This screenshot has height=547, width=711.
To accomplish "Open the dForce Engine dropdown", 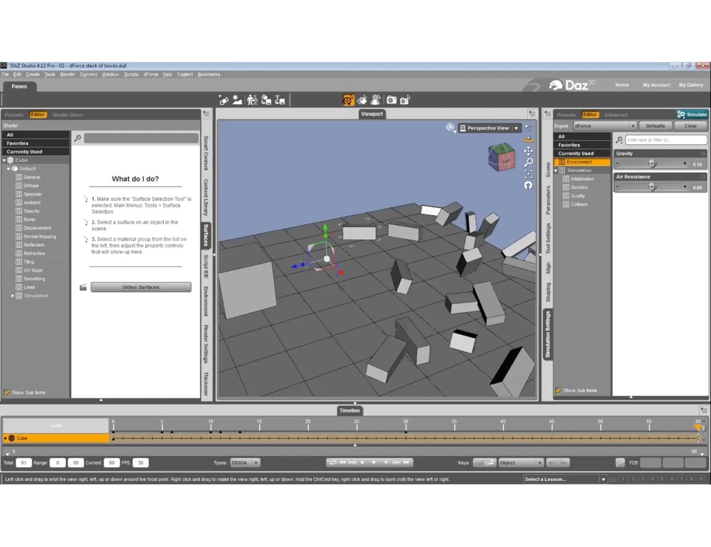I will (x=604, y=126).
